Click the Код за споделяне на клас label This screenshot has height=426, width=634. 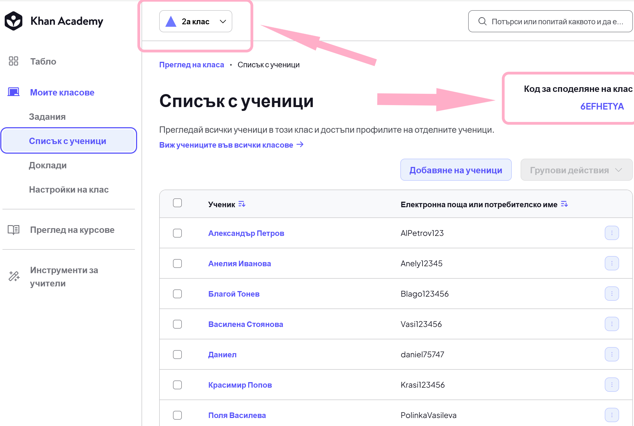[578, 89]
